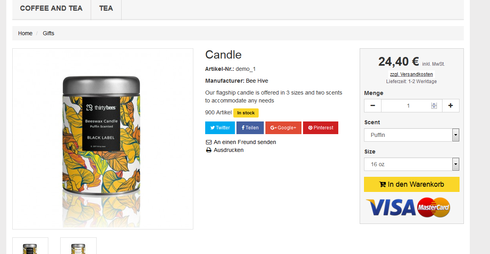Add candle with In den Warenkorb
The width and height of the screenshot is (490, 254).
pos(412,184)
